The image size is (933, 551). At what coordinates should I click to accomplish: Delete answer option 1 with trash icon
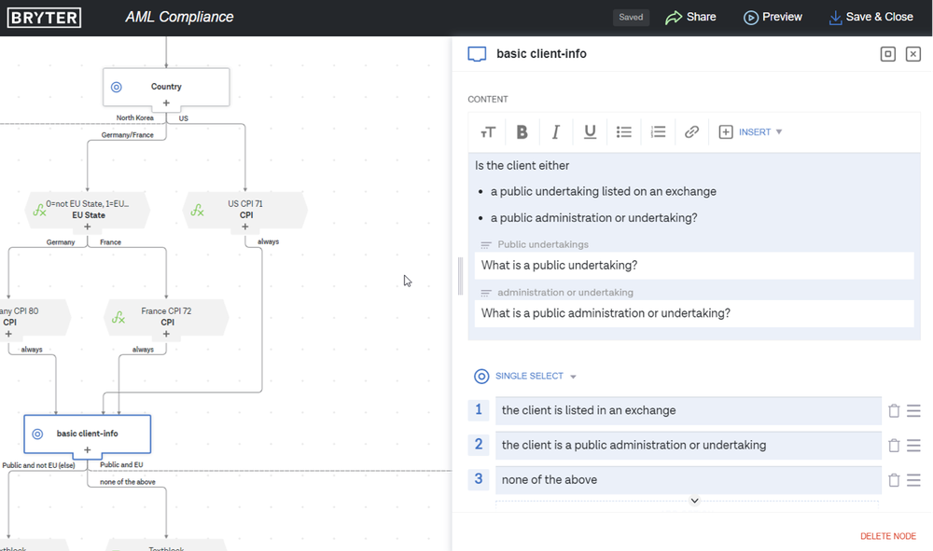[894, 411]
